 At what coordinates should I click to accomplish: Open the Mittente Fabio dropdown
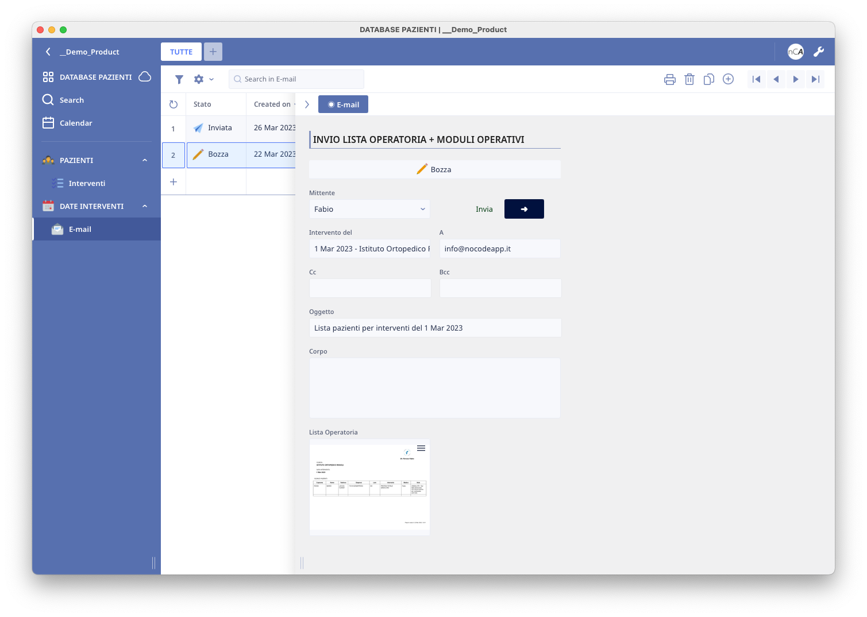click(x=369, y=209)
